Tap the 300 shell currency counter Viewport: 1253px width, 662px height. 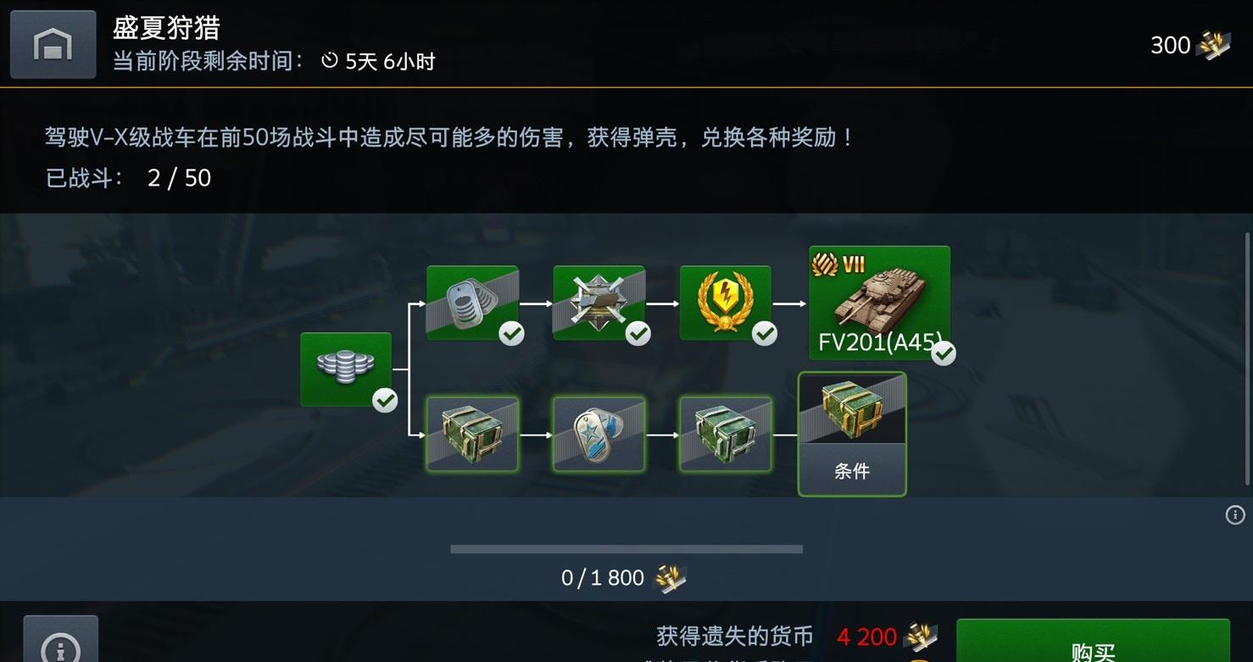click(1189, 45)
